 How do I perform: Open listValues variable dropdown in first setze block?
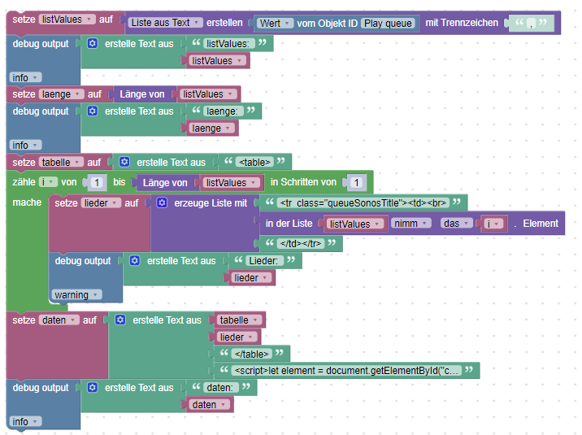pos(67,20)
